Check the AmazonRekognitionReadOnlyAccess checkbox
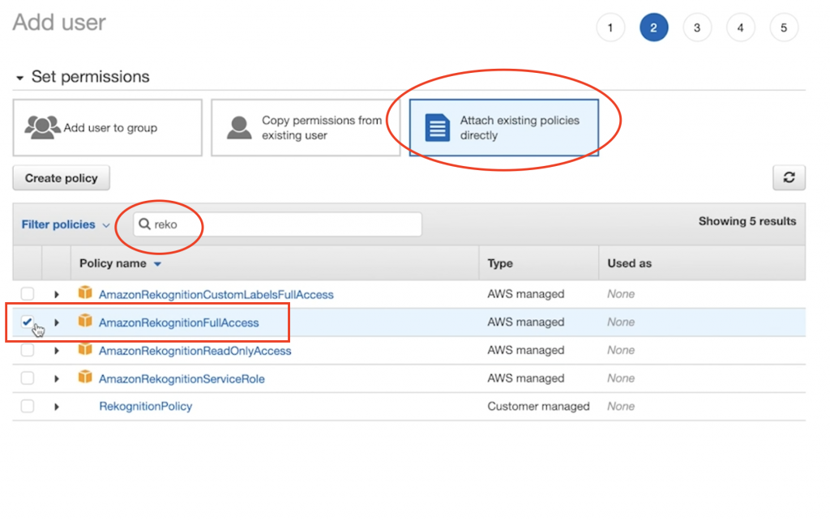Image resolution: width=830 pixels, height=520 pixels. pos(28,350)
